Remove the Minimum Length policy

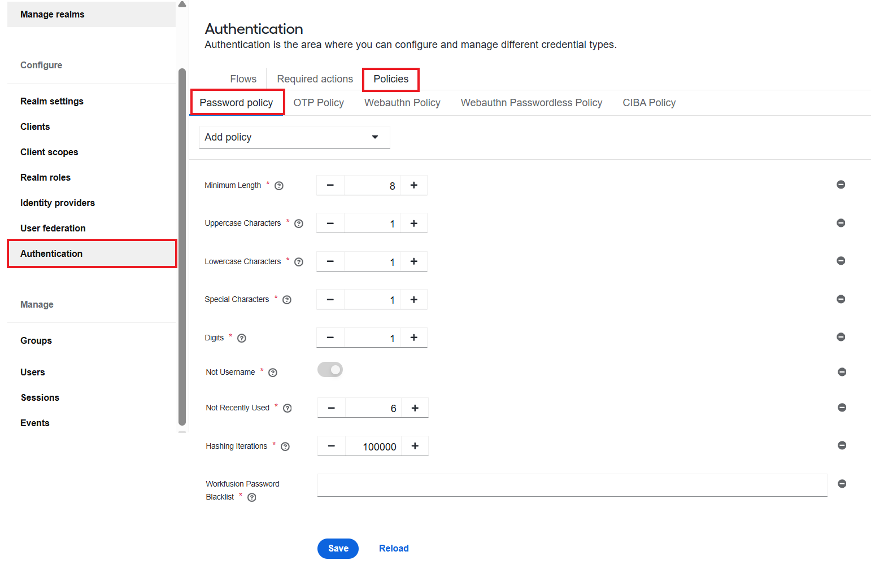coord(840,185)
